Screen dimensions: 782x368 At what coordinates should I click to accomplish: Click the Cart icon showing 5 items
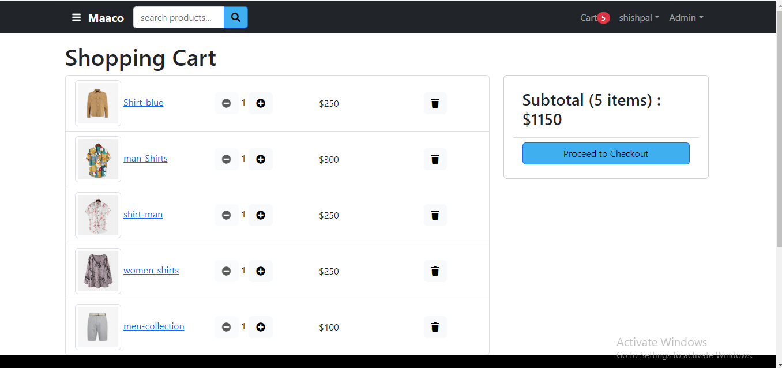[594, 17]
